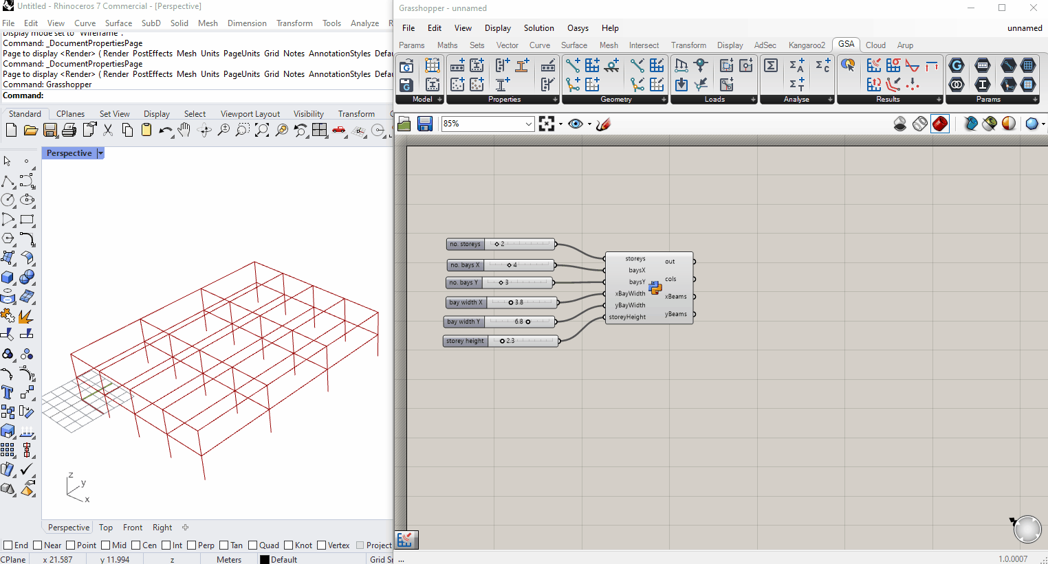Screen dimensions: 1048x564
Task: Open the Perspective viewport dropdown arrow
Action: [x=100, y=153]
